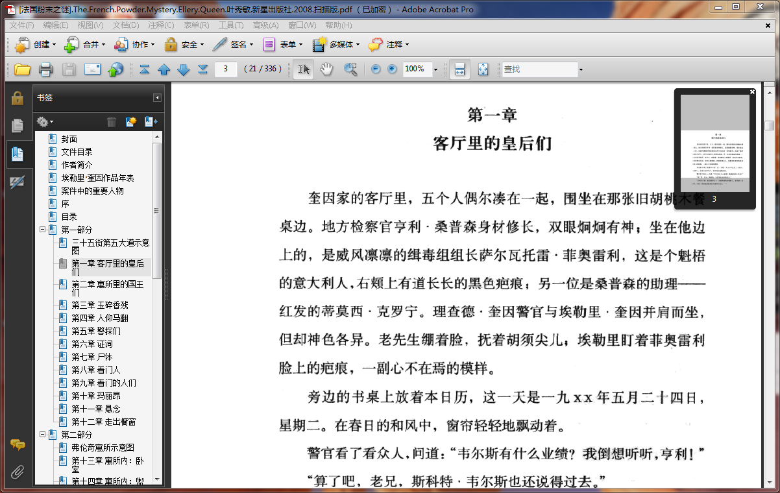Open the 工具(T) menu
The height and width of the screenshot is (493, 780).
point(231,25)
